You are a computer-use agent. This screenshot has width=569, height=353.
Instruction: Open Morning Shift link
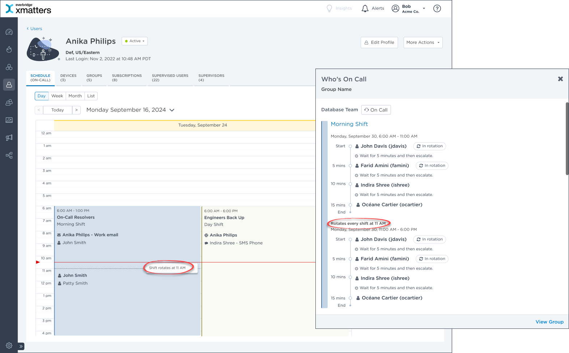pos(349,124)
